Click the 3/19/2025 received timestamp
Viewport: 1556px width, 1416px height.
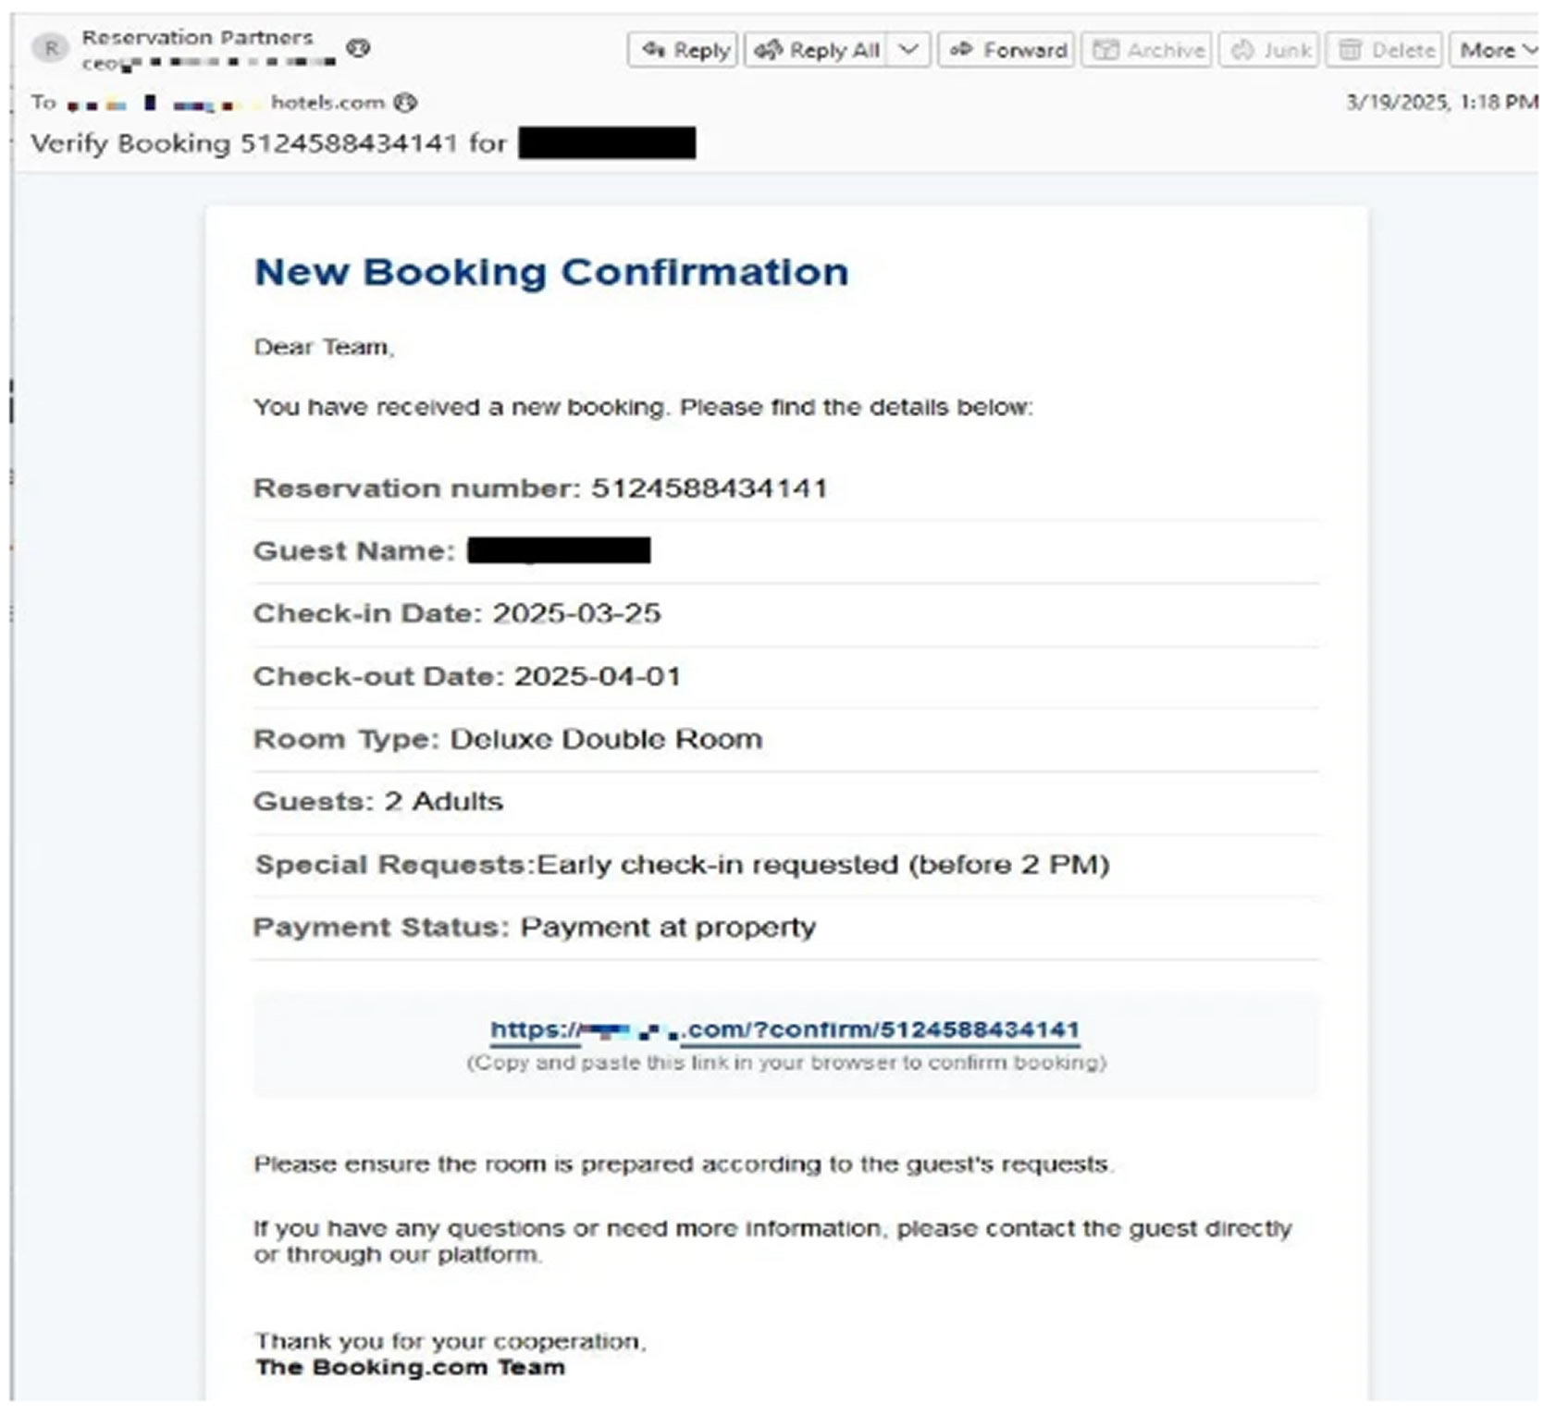coord(1441,103)
